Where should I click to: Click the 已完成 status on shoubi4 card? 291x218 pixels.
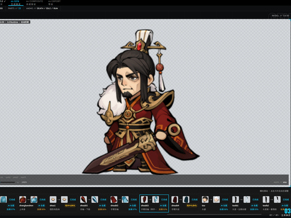(x=195, y=199)
